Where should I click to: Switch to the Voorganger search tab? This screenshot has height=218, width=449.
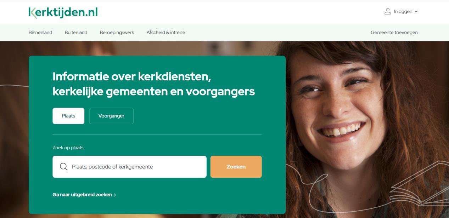[x=111, y=116]
